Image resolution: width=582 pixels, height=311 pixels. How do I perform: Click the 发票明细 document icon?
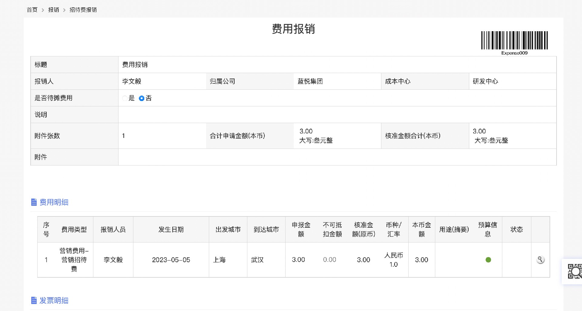(34, 300)
